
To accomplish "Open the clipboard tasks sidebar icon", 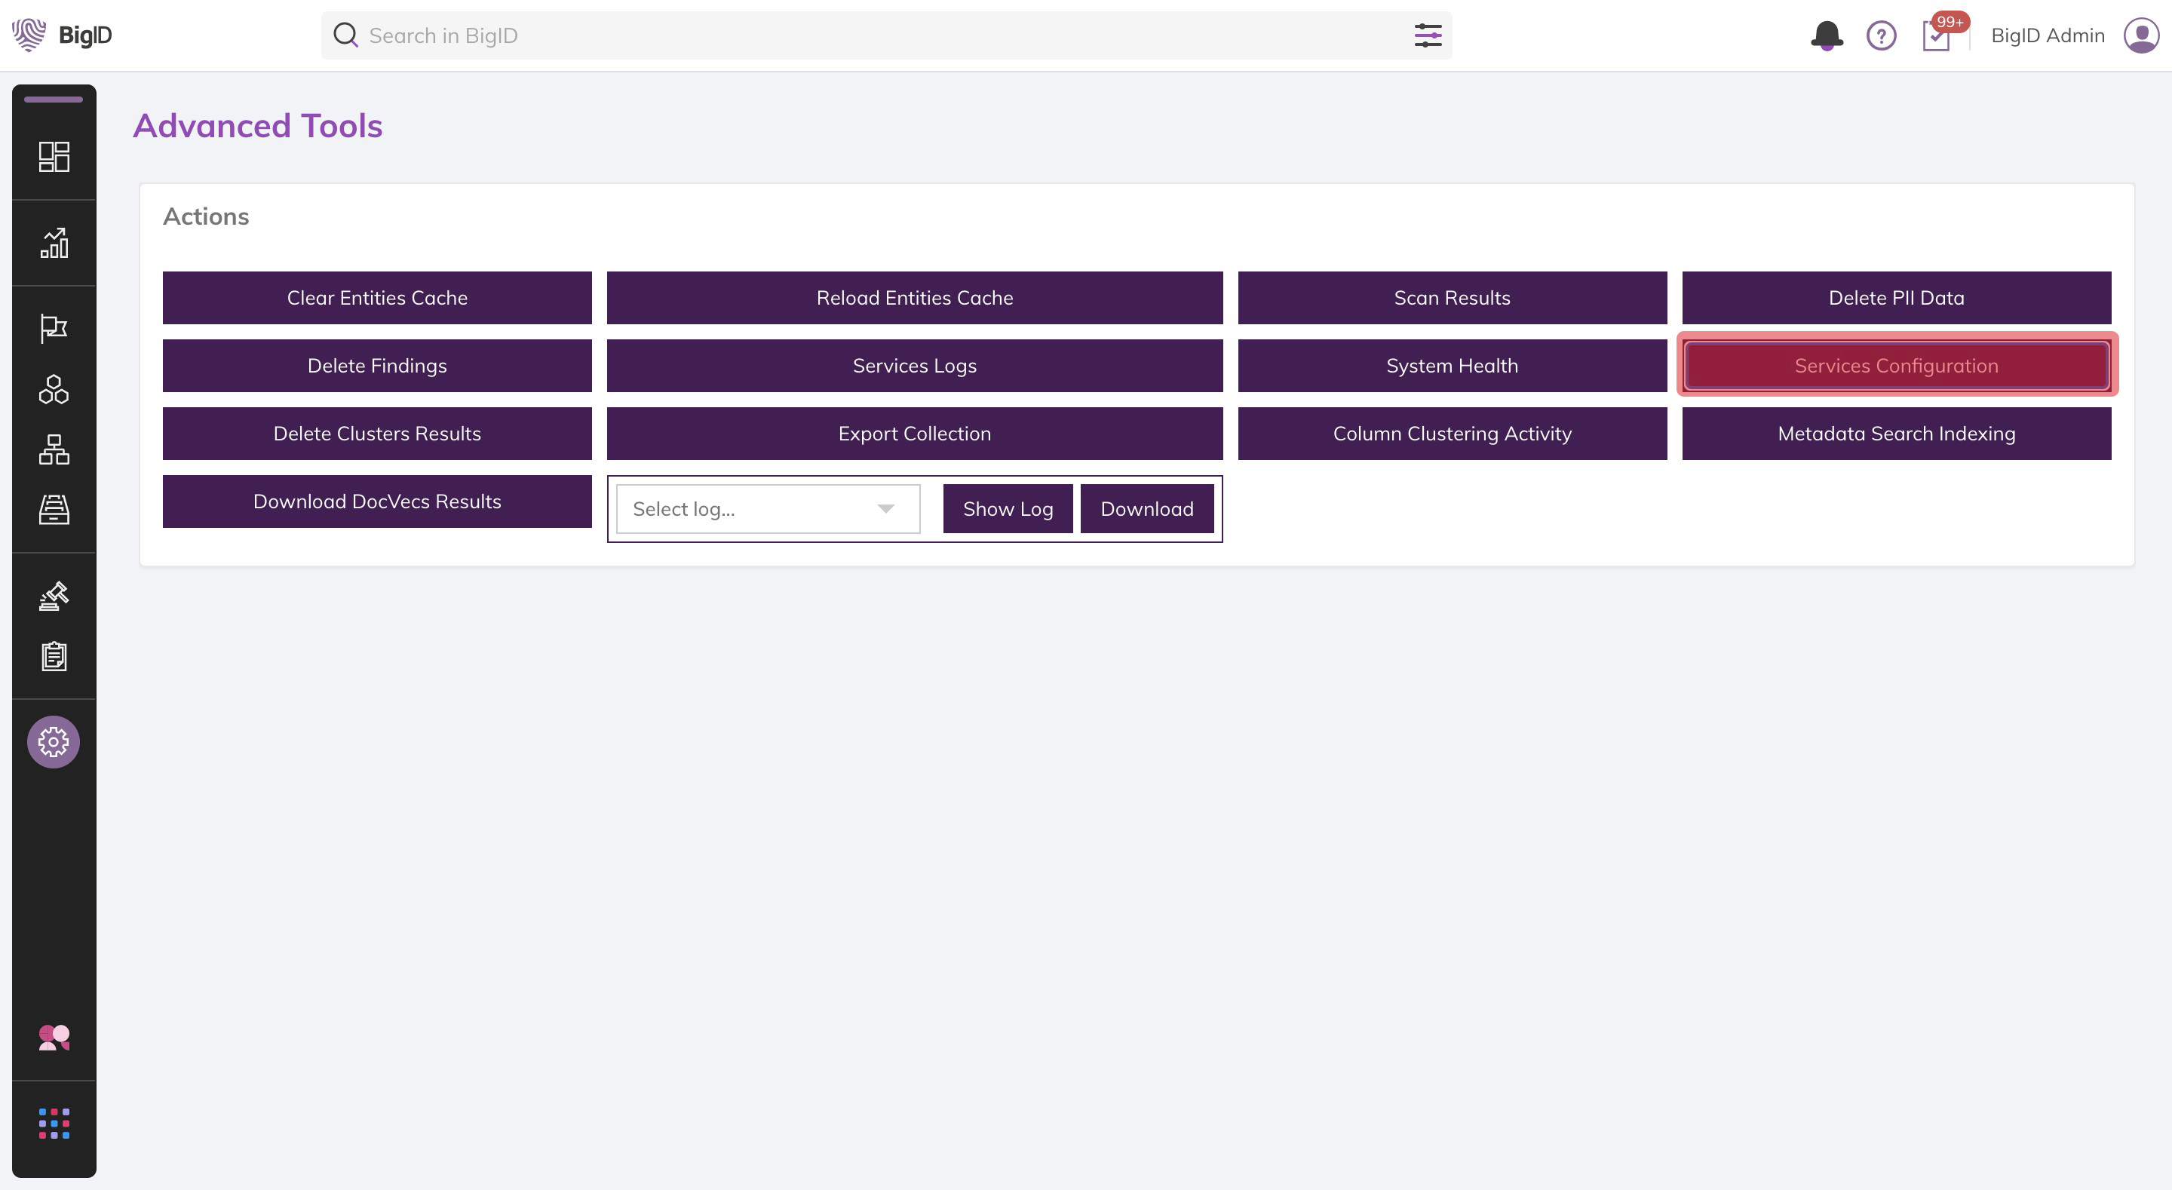I will tap(54, 656).
